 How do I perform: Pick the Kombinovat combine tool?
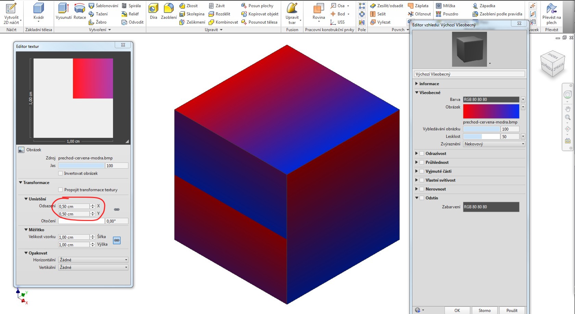coord(223,22)
